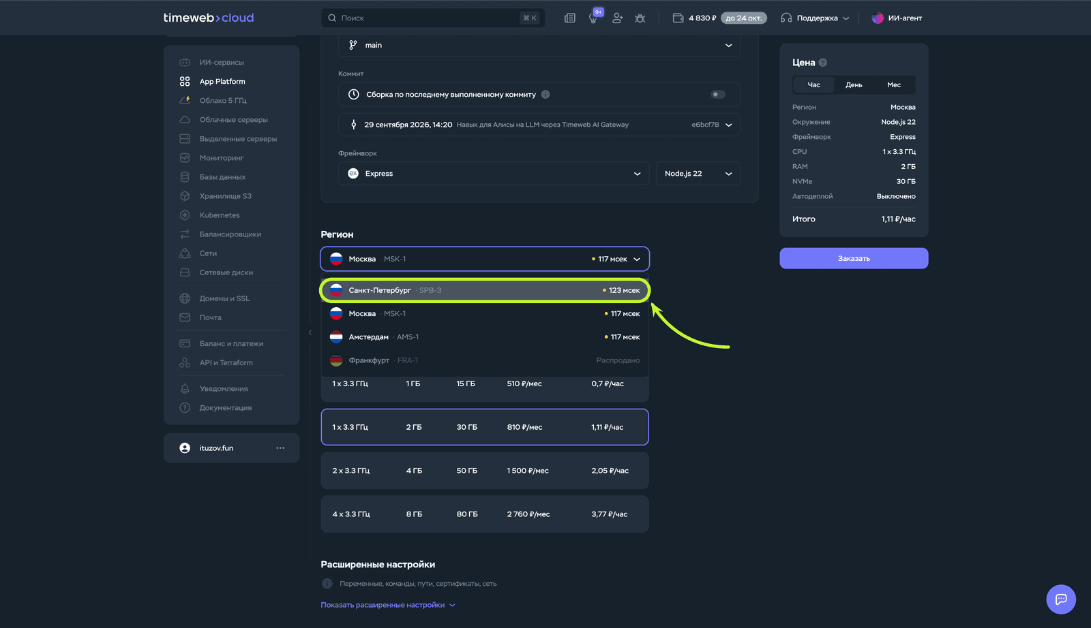Open the bug report icon in header
Screen dimensions: 1091x628
pos(640,18)
